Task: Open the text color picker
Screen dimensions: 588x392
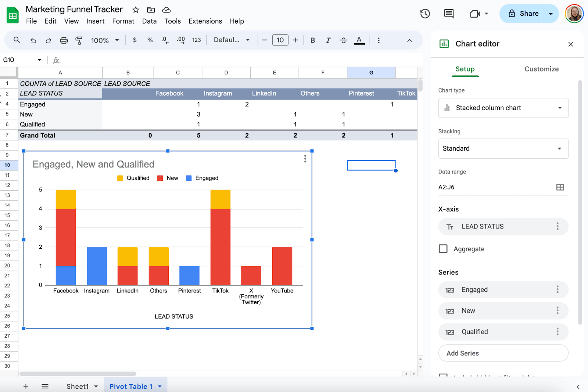Action: tap(359, 40)
